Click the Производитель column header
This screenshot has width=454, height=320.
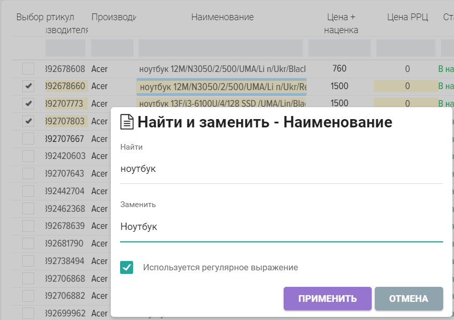(113, 18)
